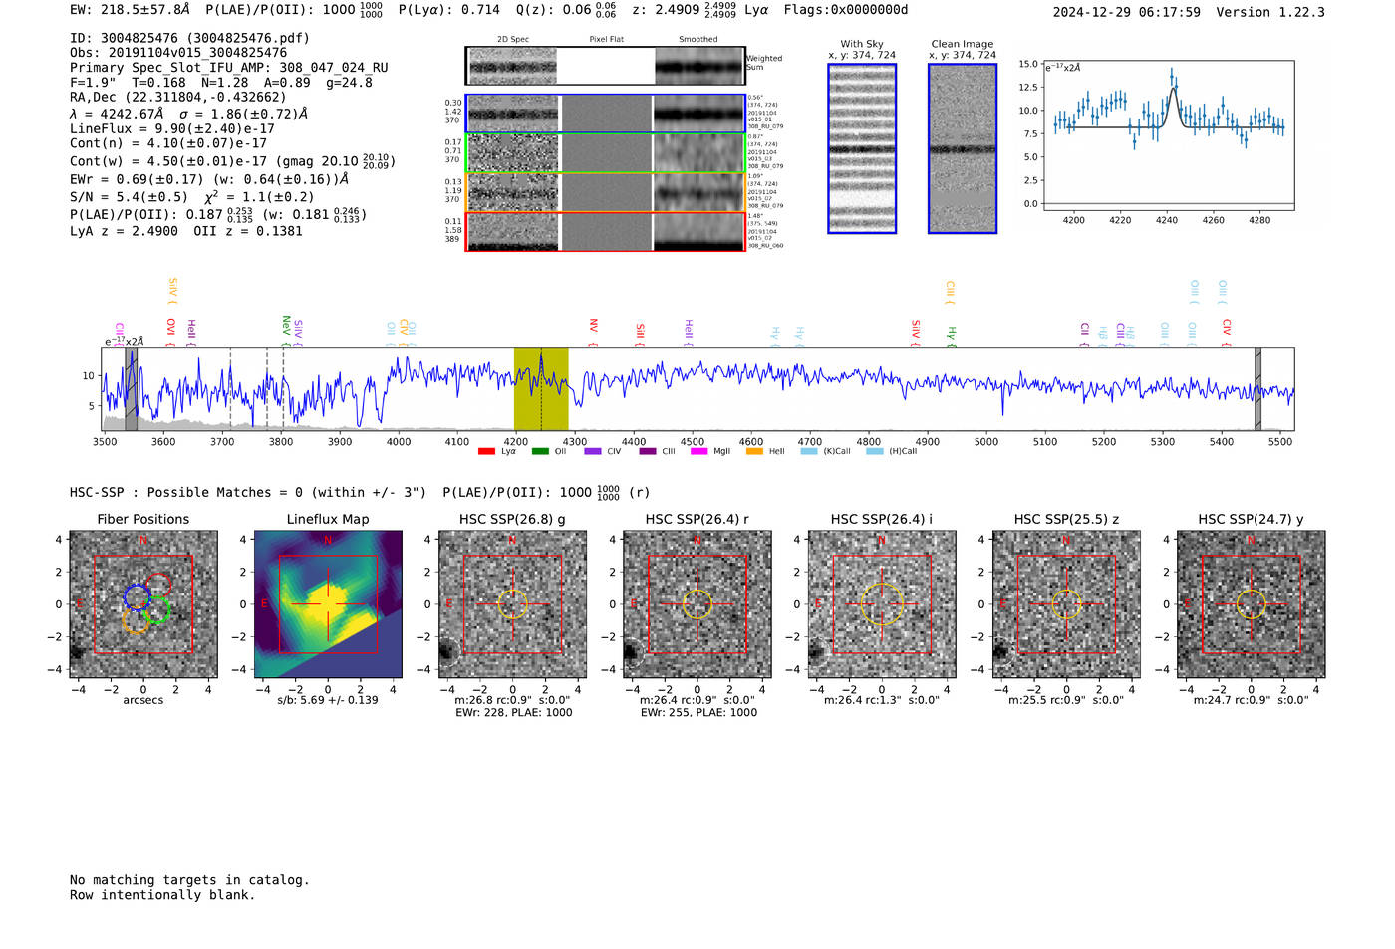Click the yellow highlighted emission region in spectrum
Screen dimensions: 1395x949
[541, 388]
